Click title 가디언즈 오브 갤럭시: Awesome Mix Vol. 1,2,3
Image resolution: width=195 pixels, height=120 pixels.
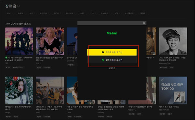[x=19, y=59]
